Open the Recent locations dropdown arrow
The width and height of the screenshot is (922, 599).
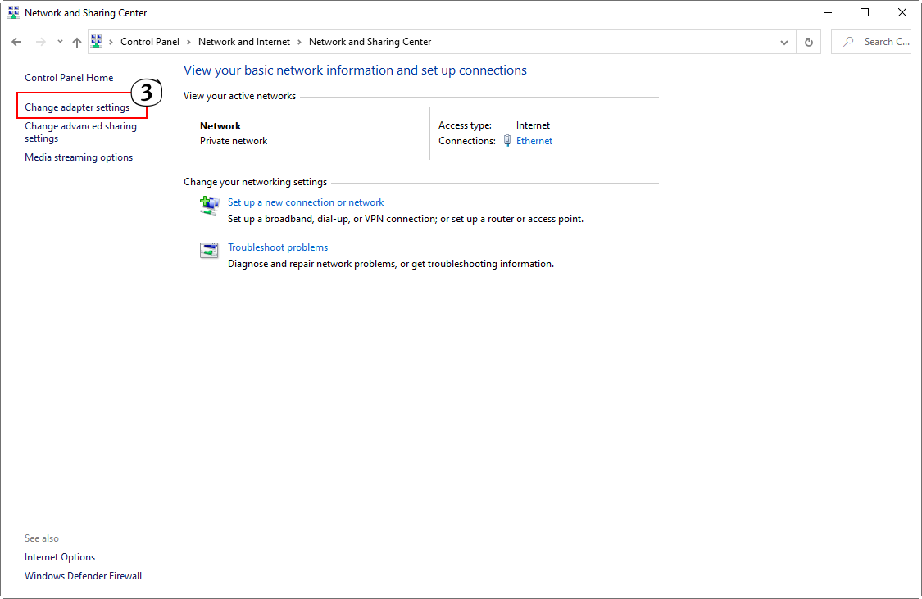[60, 42]
